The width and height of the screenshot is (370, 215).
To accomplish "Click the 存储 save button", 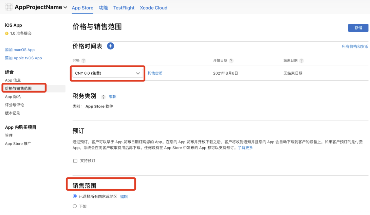I will 358,28.
